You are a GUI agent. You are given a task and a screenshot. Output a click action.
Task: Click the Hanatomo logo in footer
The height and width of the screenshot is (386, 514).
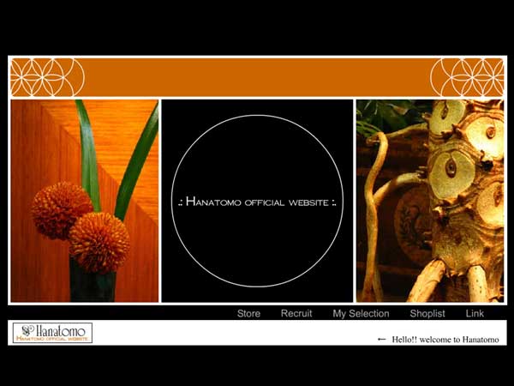tap(52, 334)
